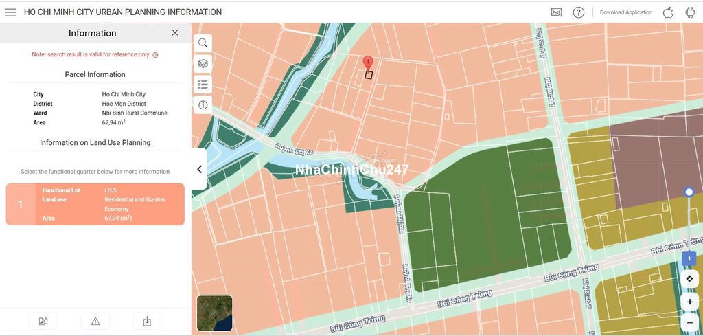The width and height of the screenshot is (703, 336).
Task: Zoom out on the map
Action: [689, 322]
